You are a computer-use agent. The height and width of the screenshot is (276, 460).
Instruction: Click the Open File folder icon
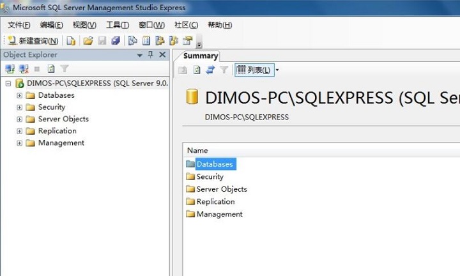coord(88,41)
